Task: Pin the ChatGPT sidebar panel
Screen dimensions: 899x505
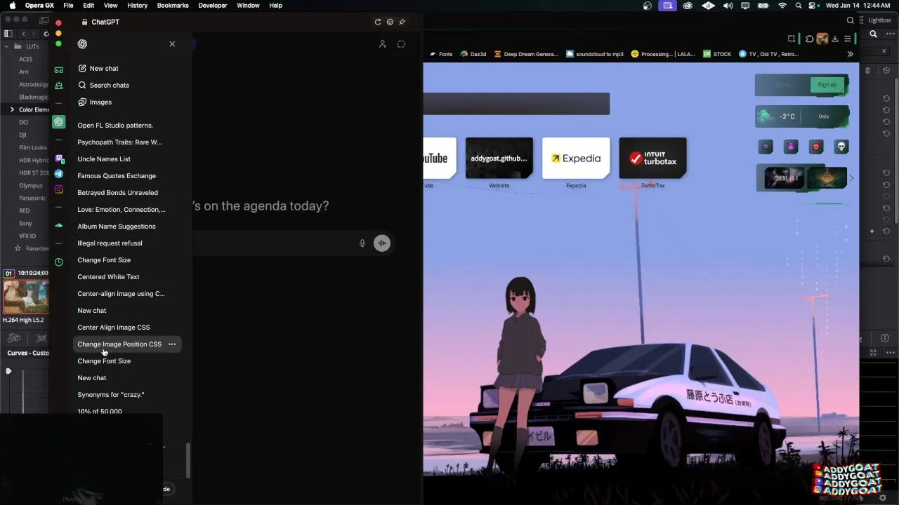Action: (x=402, y=22)
